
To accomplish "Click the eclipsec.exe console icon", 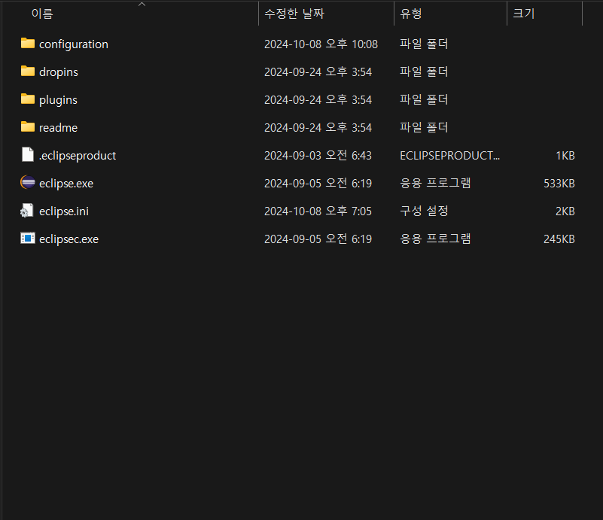I will point(28,239).
